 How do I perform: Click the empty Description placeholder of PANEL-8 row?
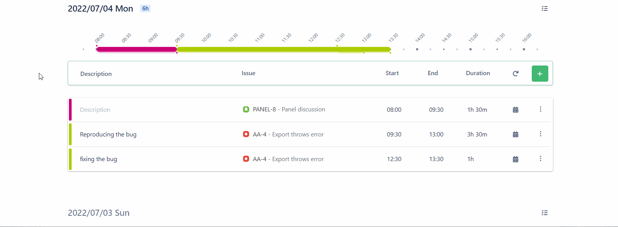point(95,110)
